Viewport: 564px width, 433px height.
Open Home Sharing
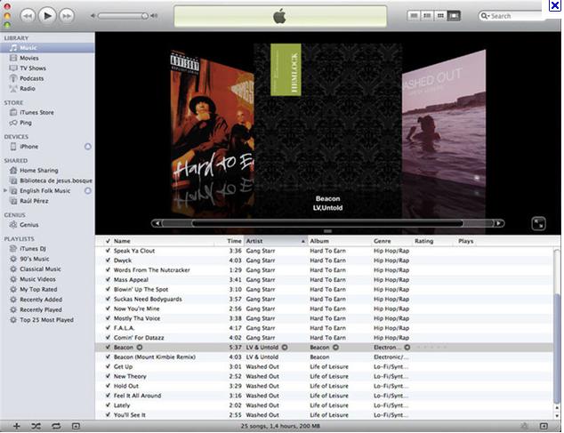(38, 171)
